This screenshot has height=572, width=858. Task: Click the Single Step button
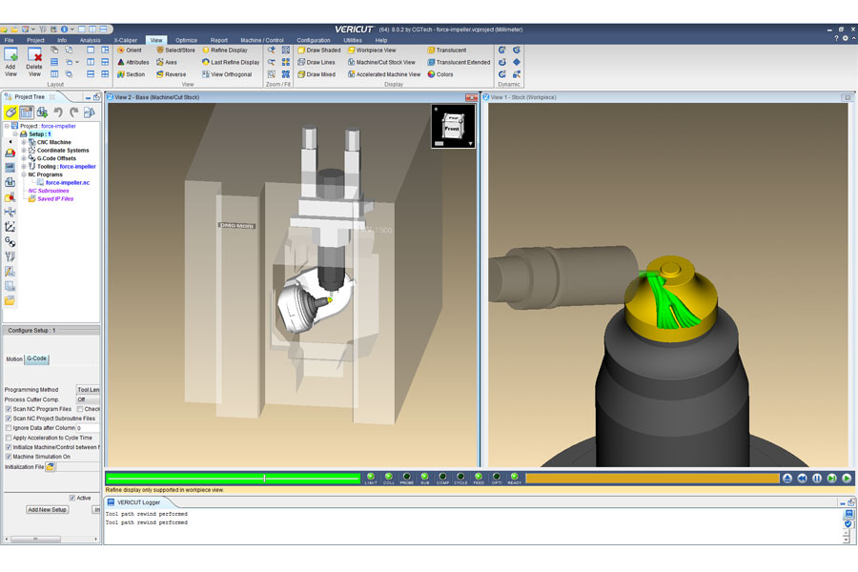point(831,479)
